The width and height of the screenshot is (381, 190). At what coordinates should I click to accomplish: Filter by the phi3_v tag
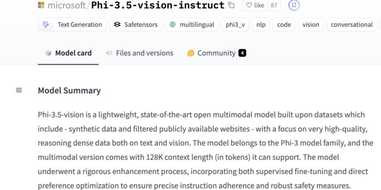235,24
